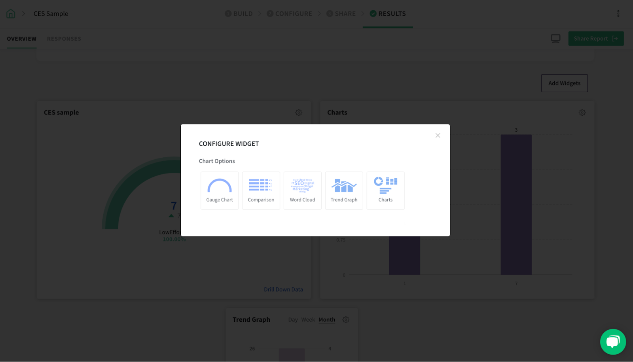Open the three-dot more options menu

[x=618, y=13]
